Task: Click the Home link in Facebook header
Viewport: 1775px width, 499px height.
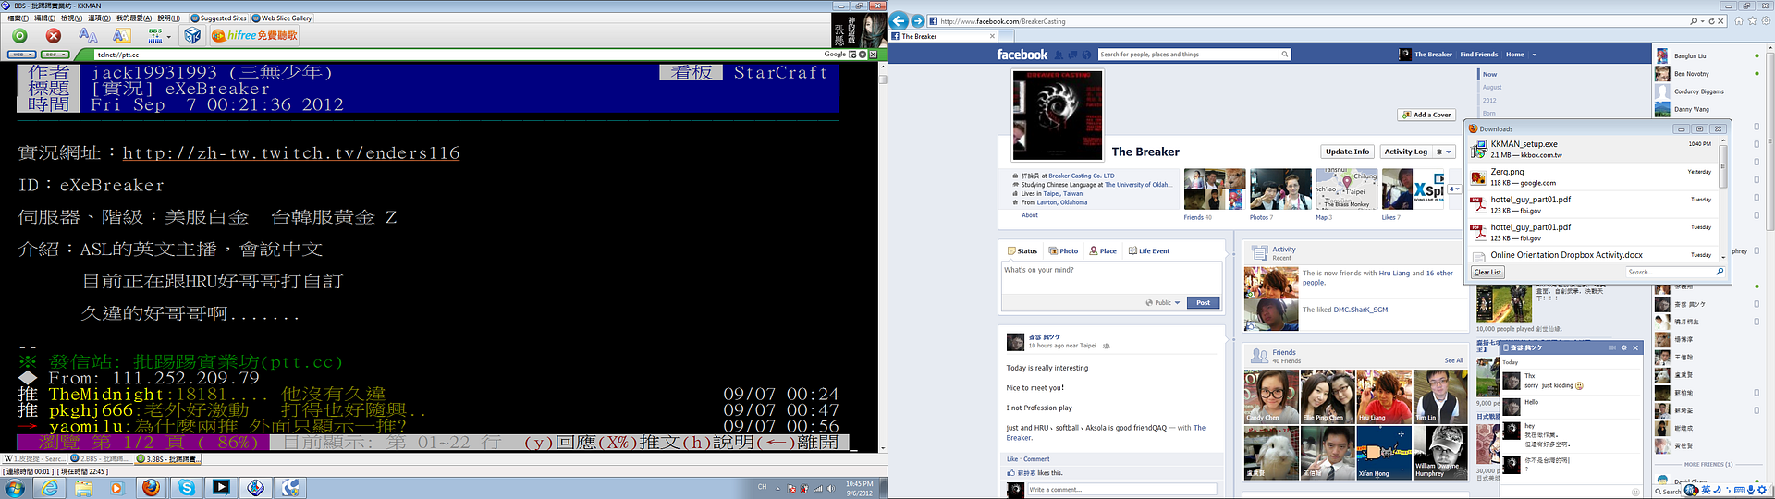Action: [1515, 55]
